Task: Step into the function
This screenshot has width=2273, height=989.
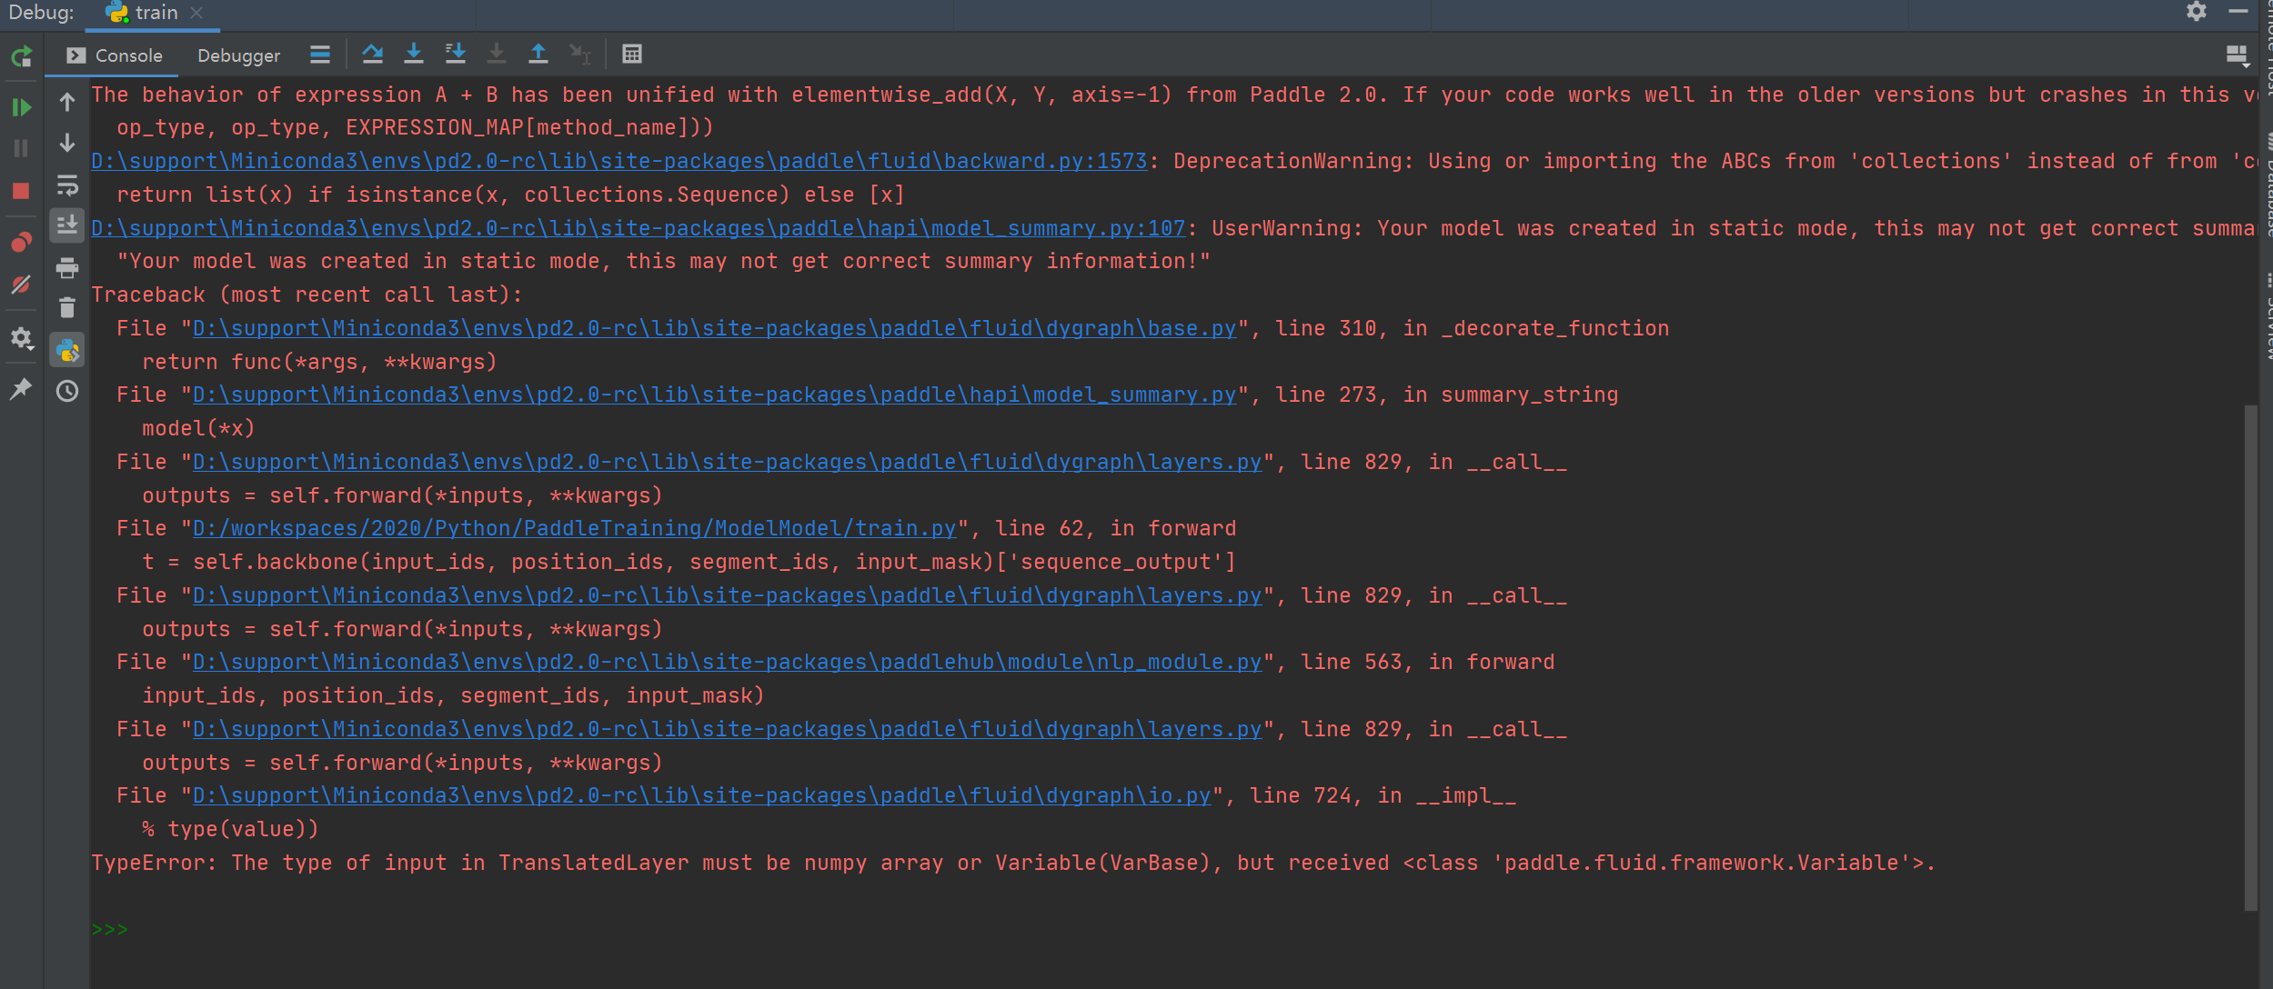Action: [414, 55]
